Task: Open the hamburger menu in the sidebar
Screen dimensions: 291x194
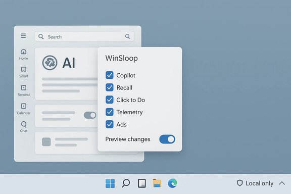Action: click(23, 36)
